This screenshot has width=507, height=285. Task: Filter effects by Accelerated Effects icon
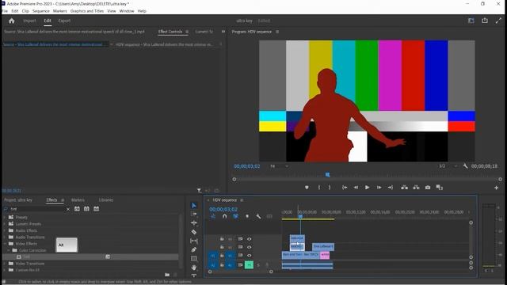77,209
